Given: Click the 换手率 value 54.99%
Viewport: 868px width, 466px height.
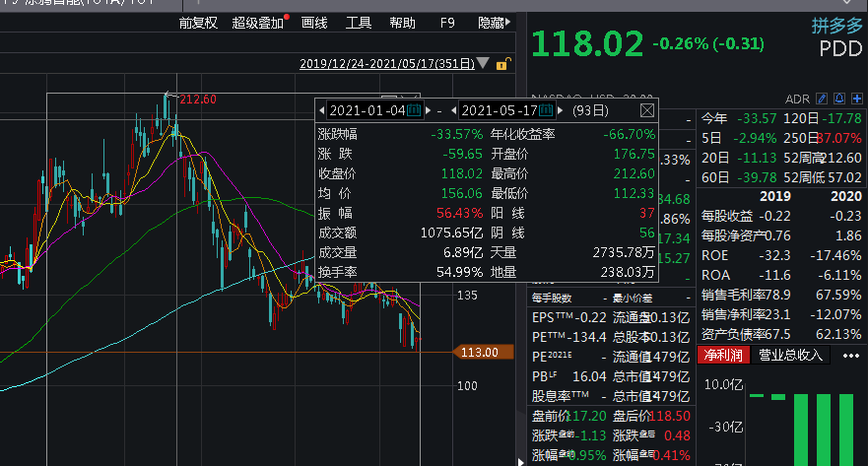Looking at the screenshot, I should point(459,272).
